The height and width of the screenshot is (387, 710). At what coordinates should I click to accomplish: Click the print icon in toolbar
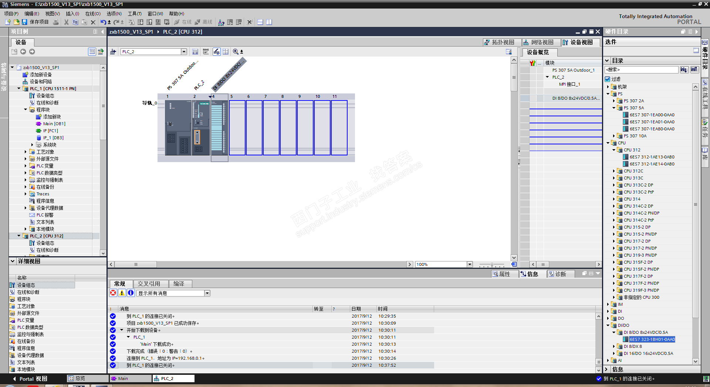point(56,22)
